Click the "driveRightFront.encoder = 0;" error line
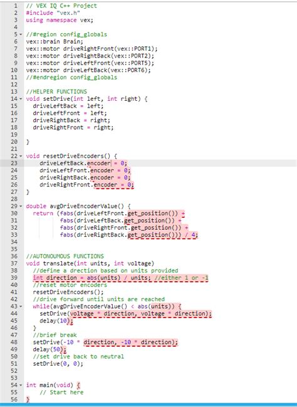The width and height of the screenshot is (297, 407). [87, 185]
